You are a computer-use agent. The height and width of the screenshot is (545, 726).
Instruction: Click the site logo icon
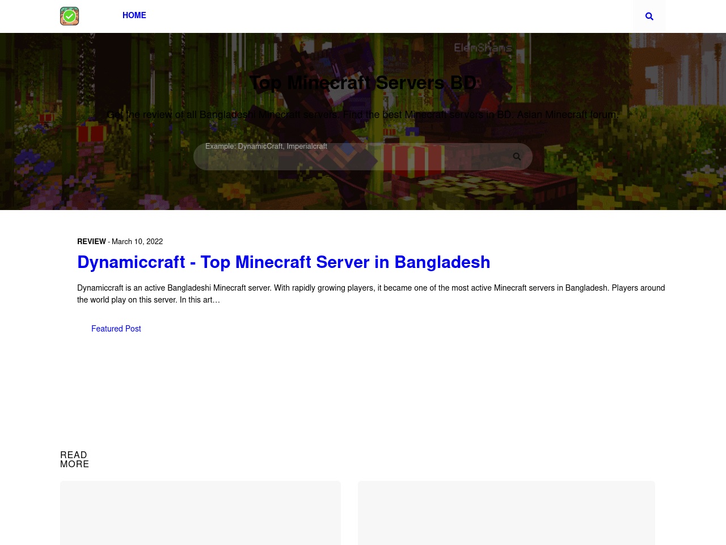coord(69,16)
